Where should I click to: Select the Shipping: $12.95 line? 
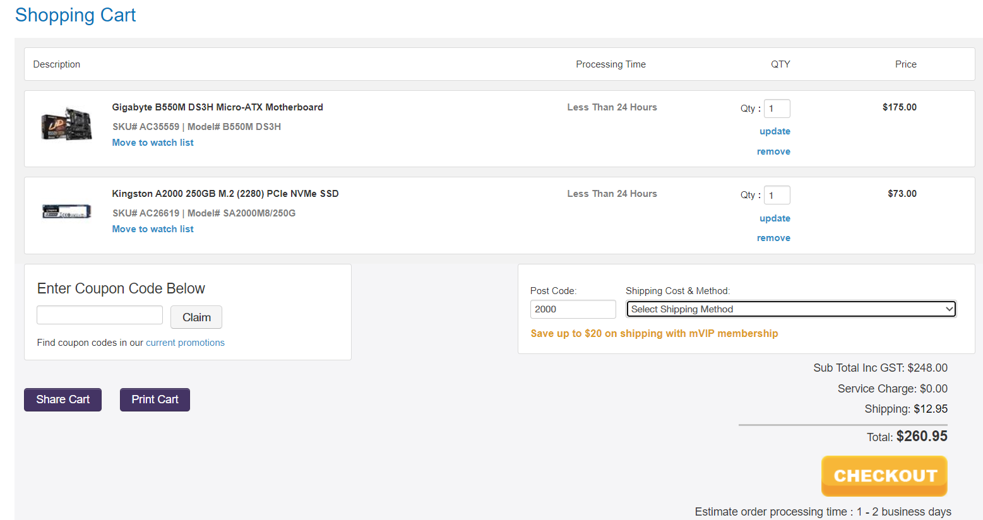(906, 409)
